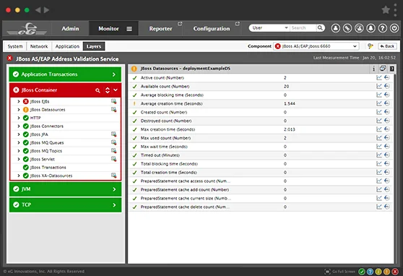
Task: Expand the HTTP tree node
Action: (19, 118)
